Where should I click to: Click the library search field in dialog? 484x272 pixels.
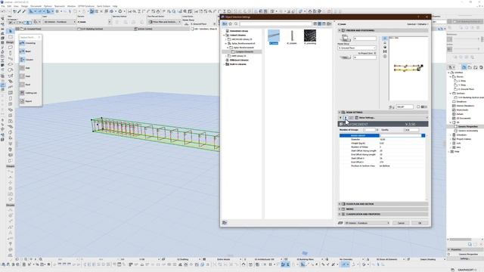click(x=275, y=23)
